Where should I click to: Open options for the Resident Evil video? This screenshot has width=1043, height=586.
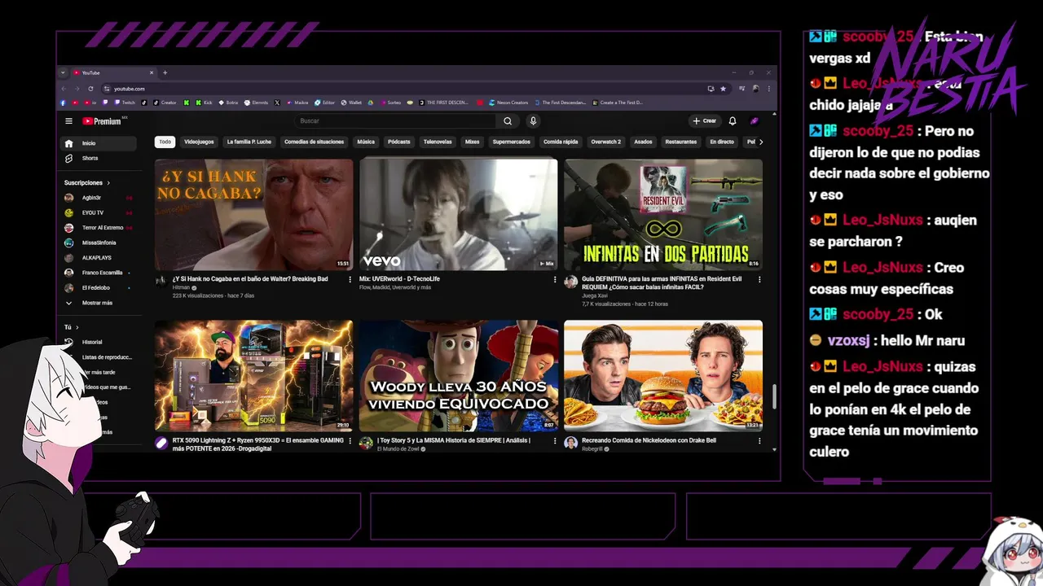759,279
